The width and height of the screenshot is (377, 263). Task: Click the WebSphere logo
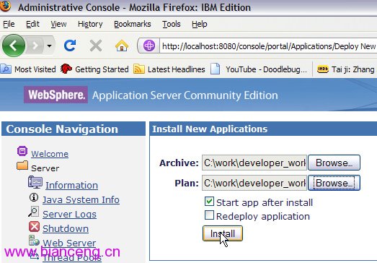56,95
